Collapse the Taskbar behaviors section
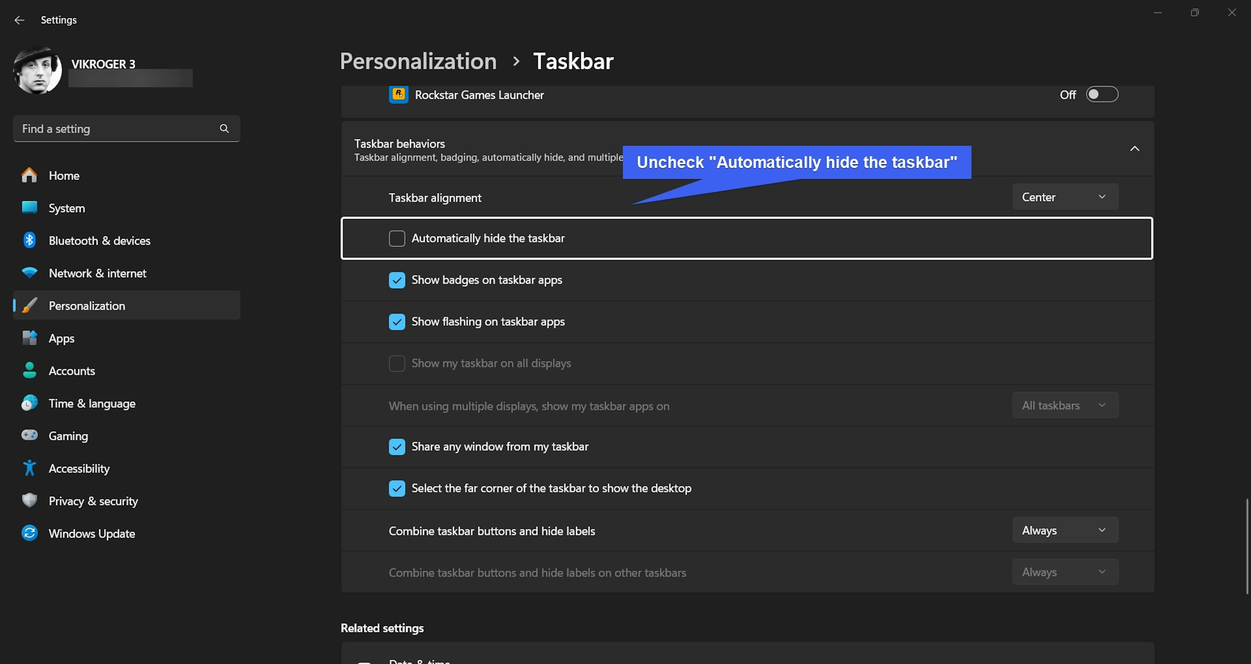Image resolution: width=1251 pixels, height=664 pixels. click(1134, 149)
